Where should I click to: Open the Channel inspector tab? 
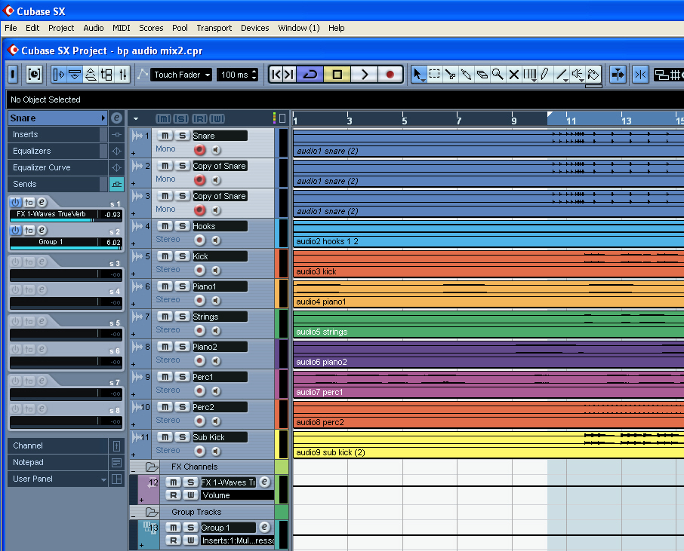(57, 446)
